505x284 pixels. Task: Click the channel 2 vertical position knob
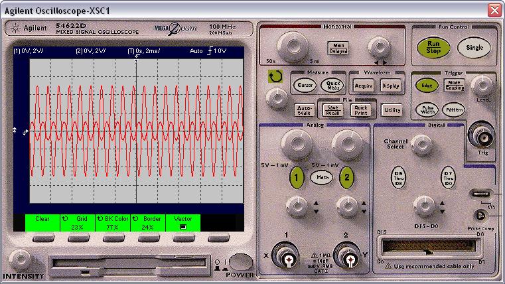(x=347, y=206)
